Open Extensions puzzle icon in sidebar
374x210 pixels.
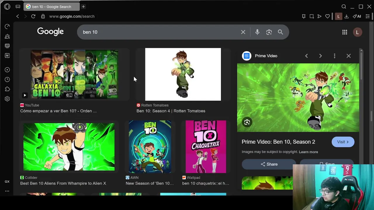(x=7, y=89)
